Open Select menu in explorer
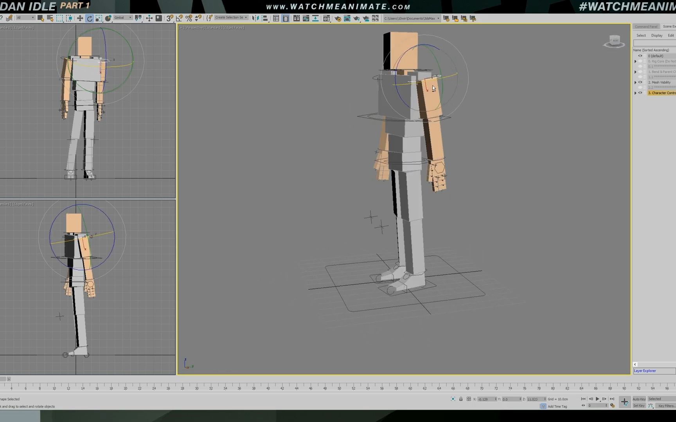 tap(641, 36)
